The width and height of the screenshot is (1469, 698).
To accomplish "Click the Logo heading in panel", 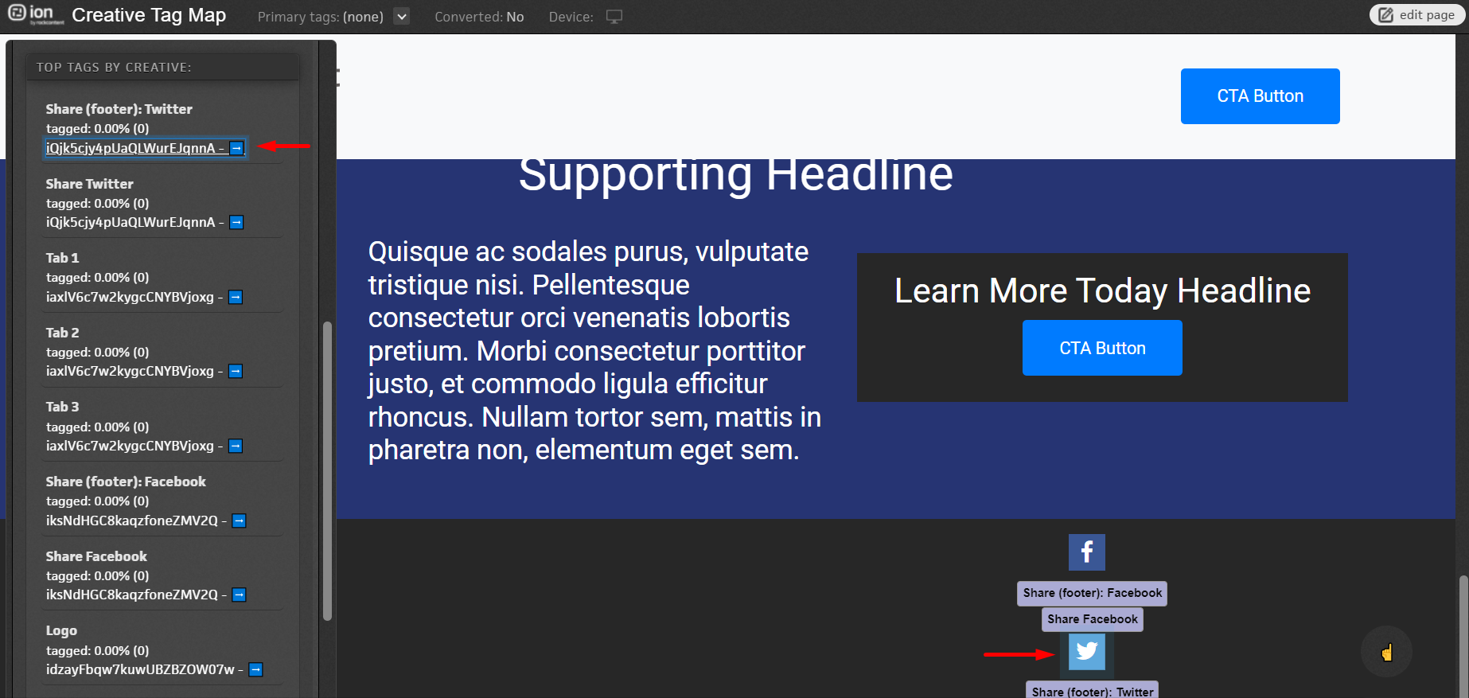I will pos(61,630).
